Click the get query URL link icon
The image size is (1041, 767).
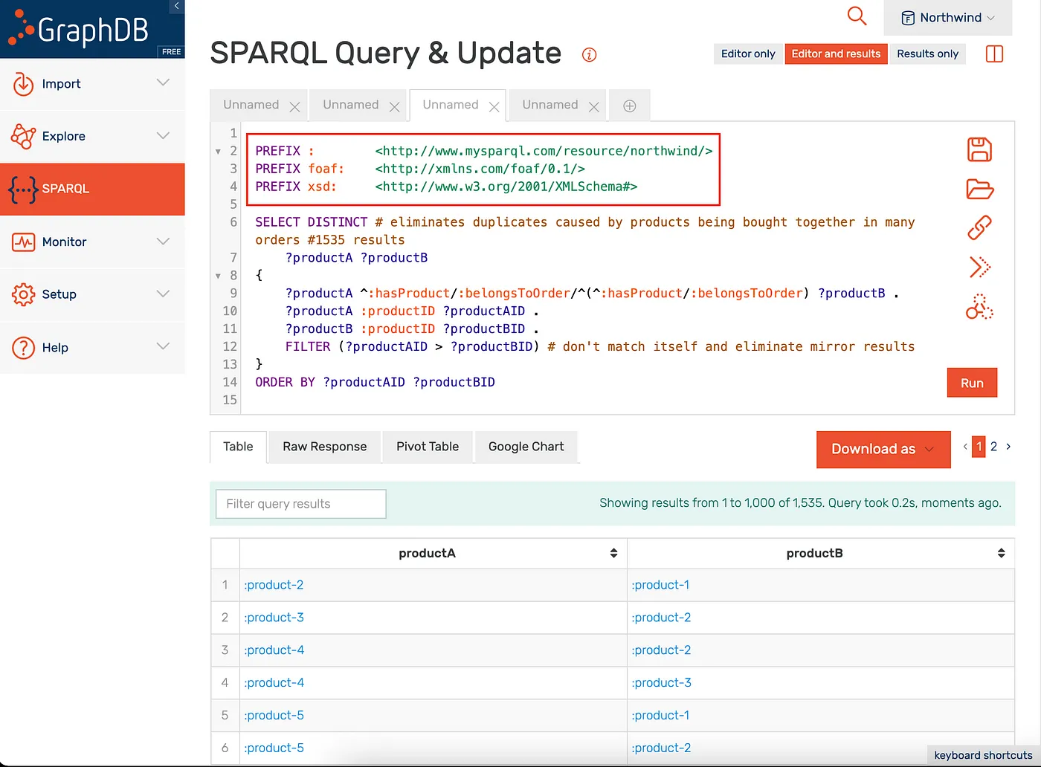tap(979, 227)
